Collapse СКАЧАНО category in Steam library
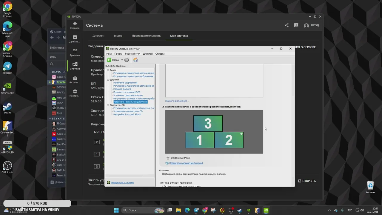The width and height of the screenshot is (382, 215). (x=50, y=72)
